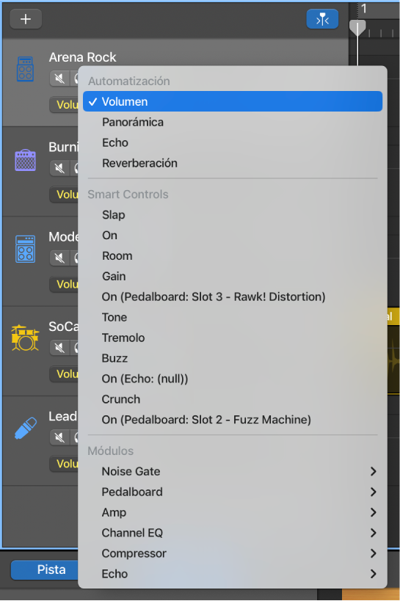Select the Modern stack amp track icon
The width and height of the screenshot is (400, 601).
(25, 249)
